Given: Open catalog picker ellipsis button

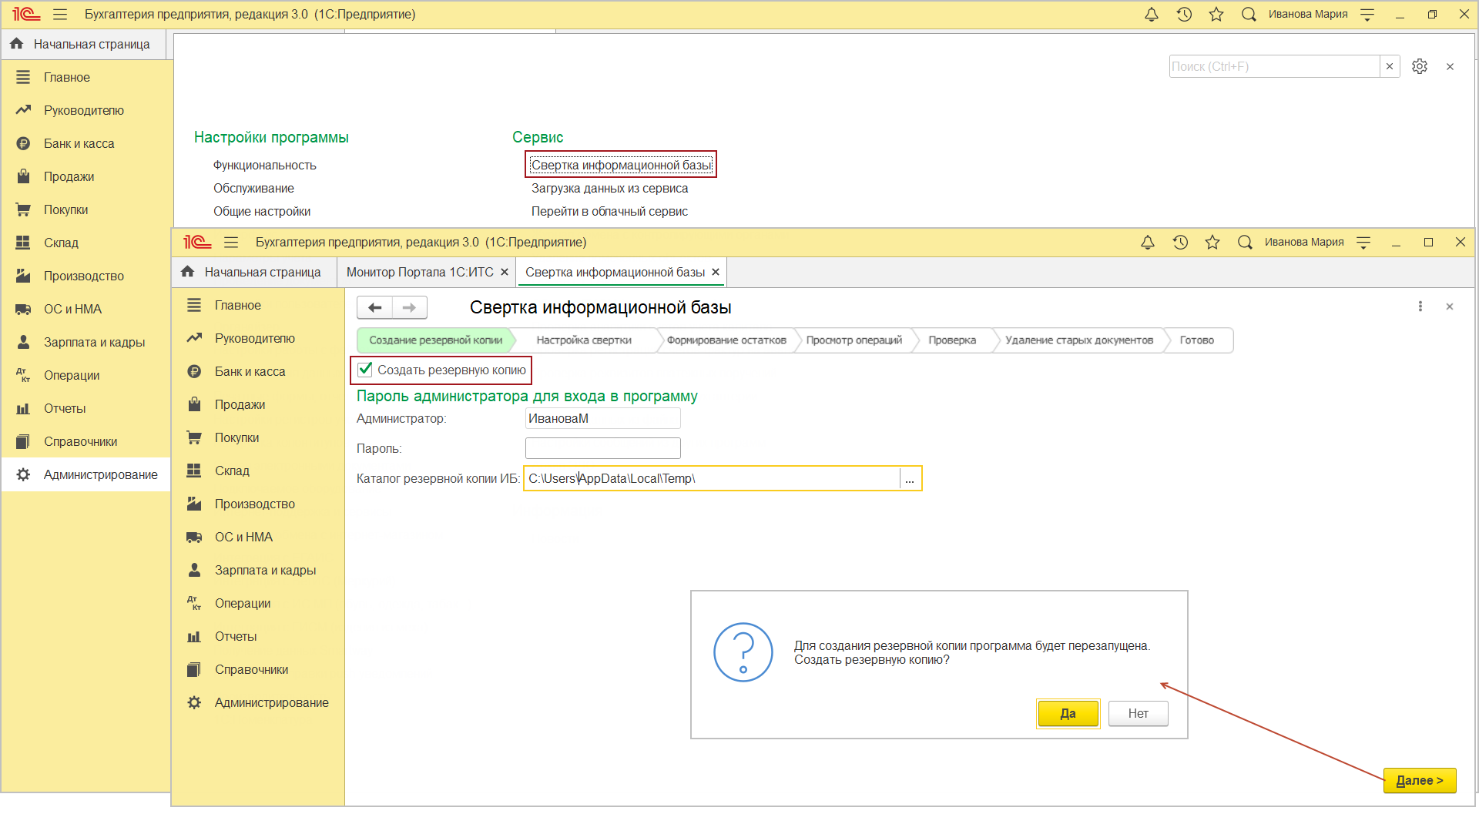Looking at the screenshot, I should (x=910, y=478).
